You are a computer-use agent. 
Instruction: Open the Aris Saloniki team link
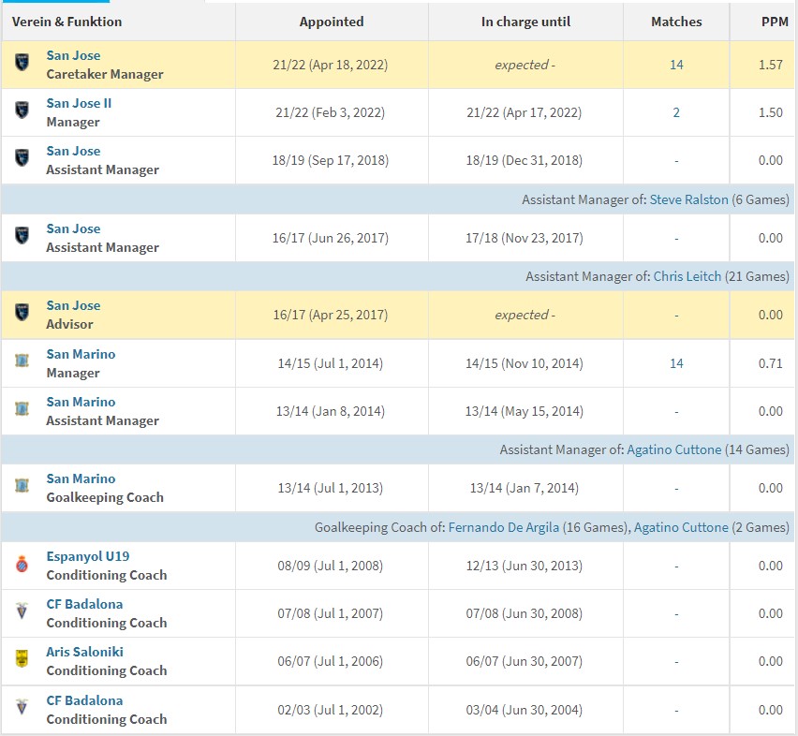coord(84,652)
